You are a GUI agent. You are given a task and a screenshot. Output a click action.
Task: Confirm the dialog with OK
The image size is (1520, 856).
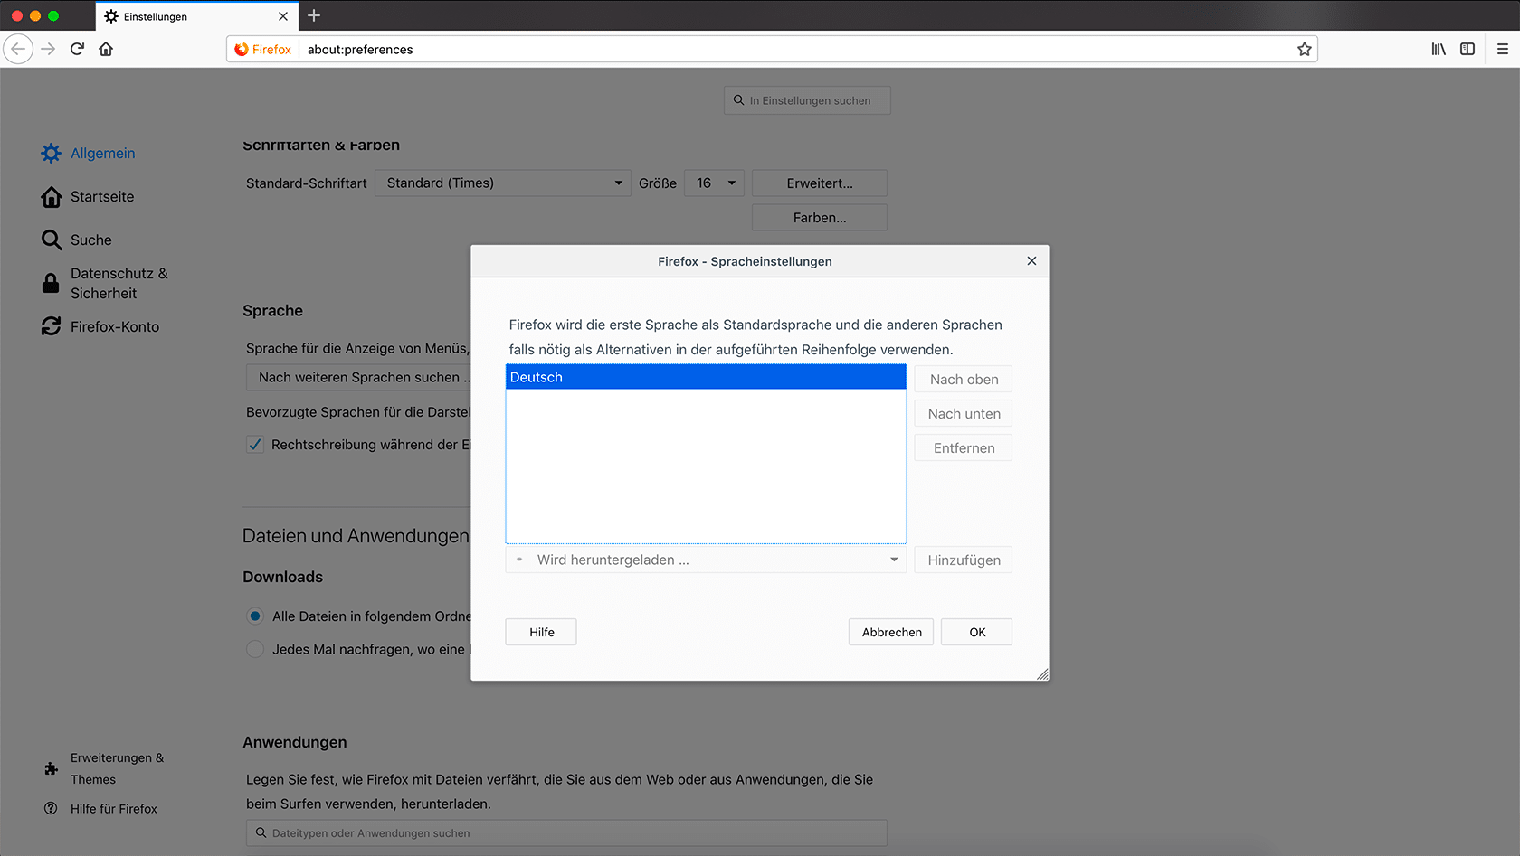point(977,632)
